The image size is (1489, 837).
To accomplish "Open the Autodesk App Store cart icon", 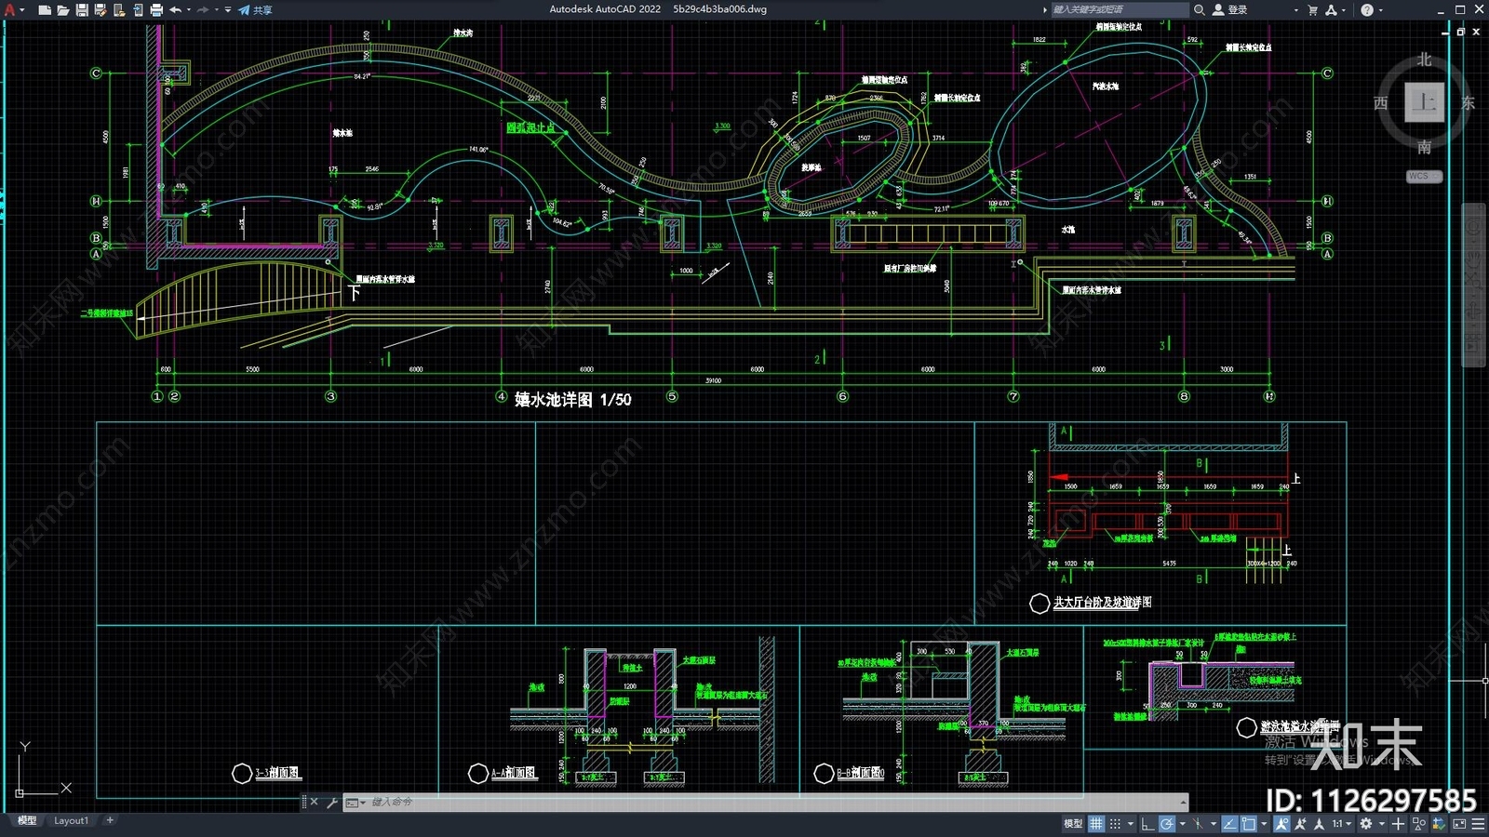I will coord(1312,9).
